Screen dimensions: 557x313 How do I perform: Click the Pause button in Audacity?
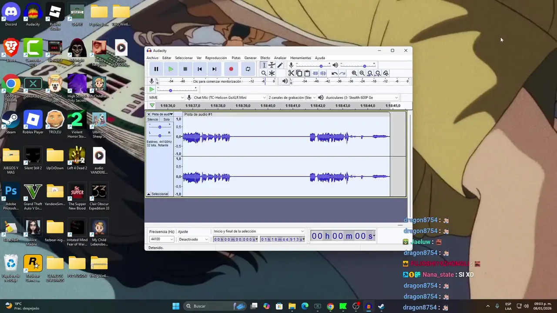pyautogui.click(x=156, y=69)
